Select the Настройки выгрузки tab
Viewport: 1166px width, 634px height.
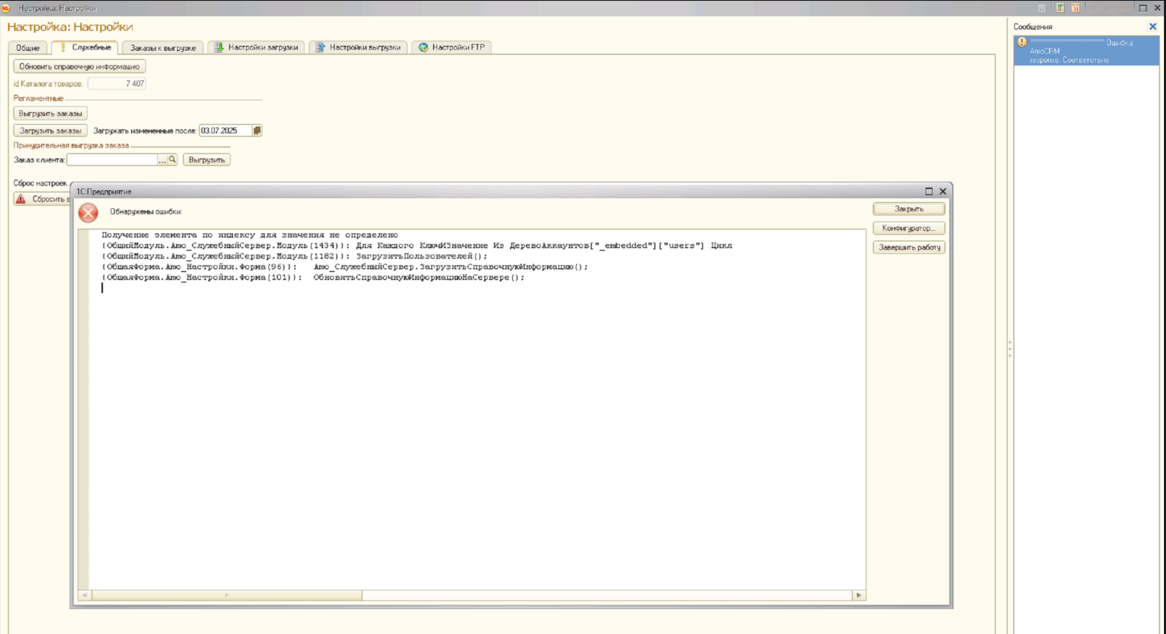(x=358, y=47)
